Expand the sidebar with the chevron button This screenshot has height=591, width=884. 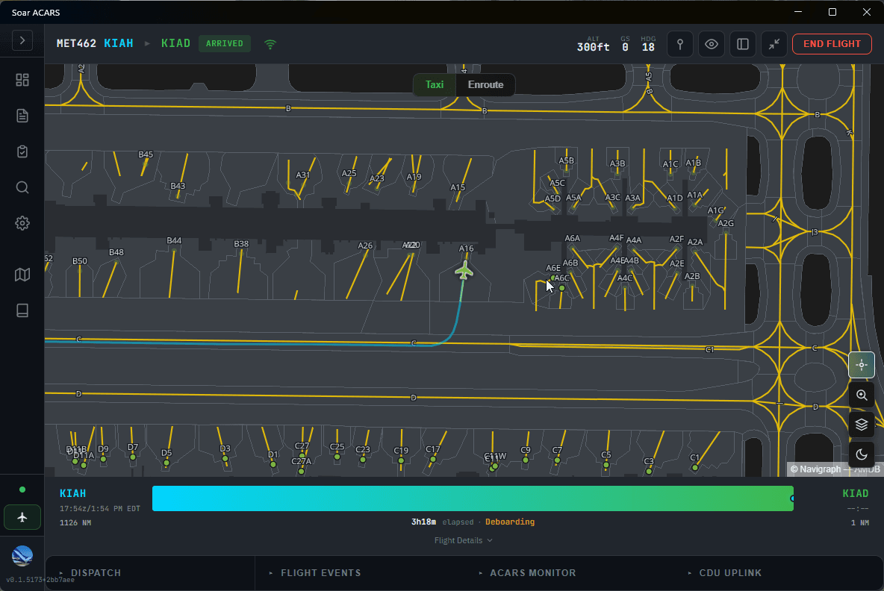(22, 40)
